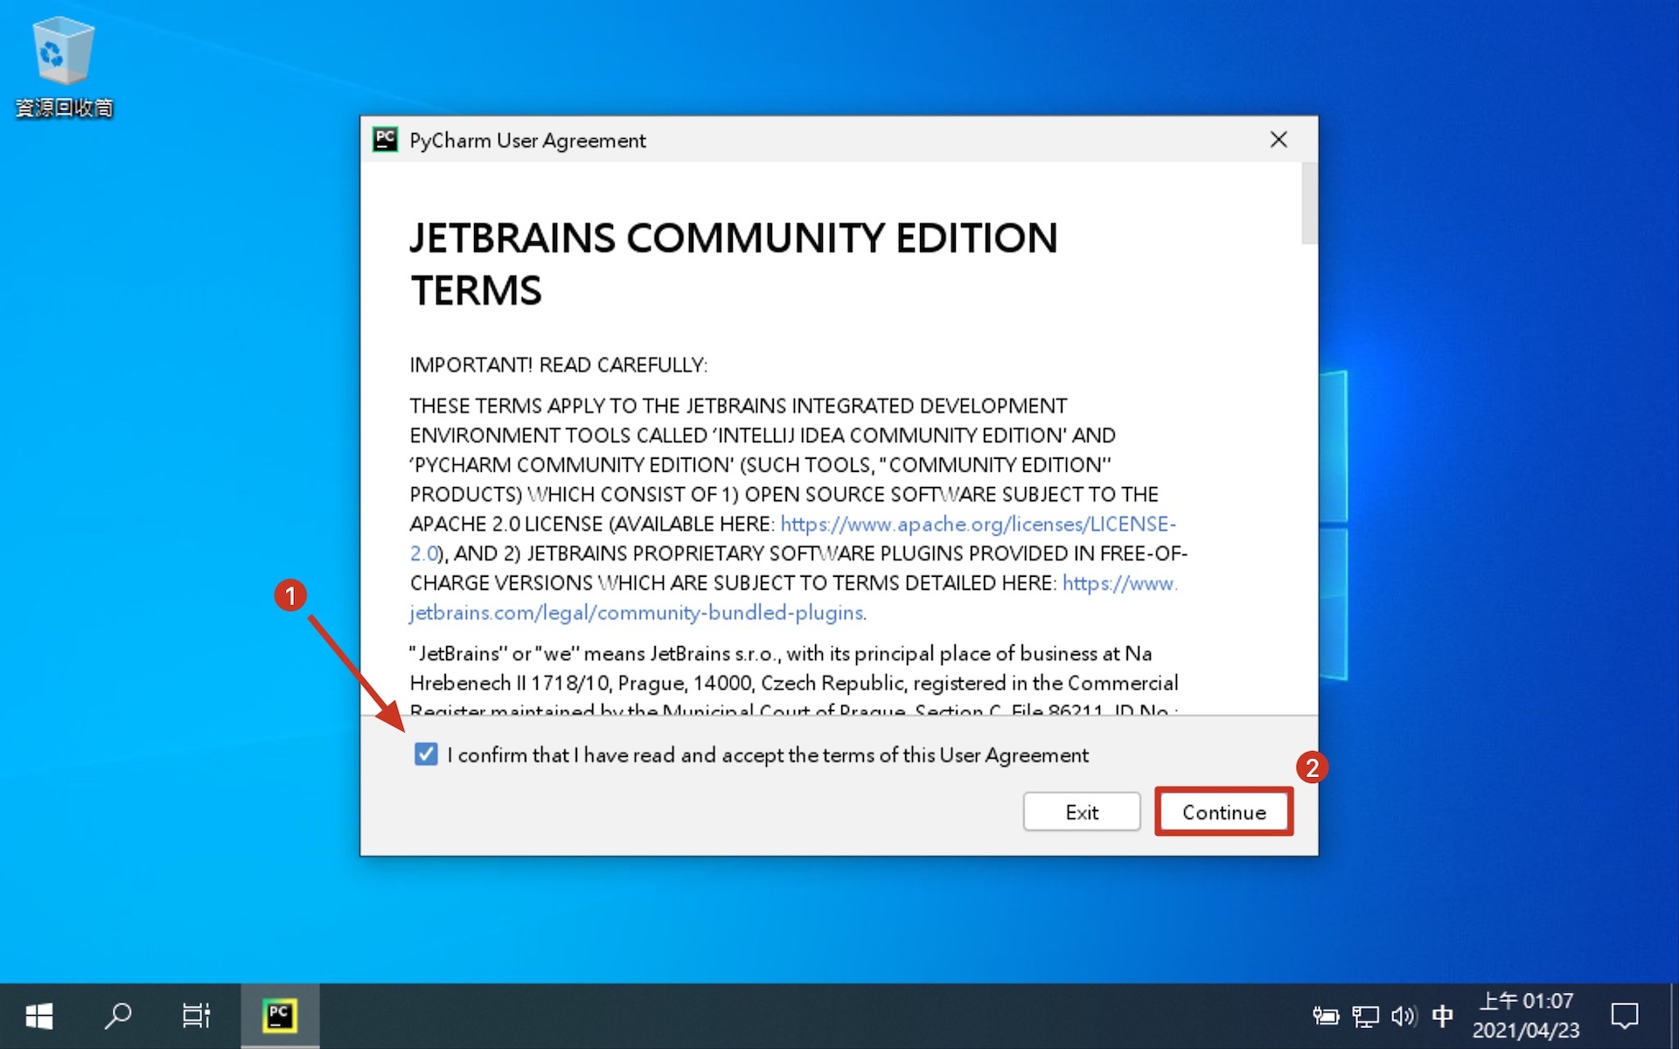
Task: Close the PyCharm User Agreement dialog
Action: 1278,140
